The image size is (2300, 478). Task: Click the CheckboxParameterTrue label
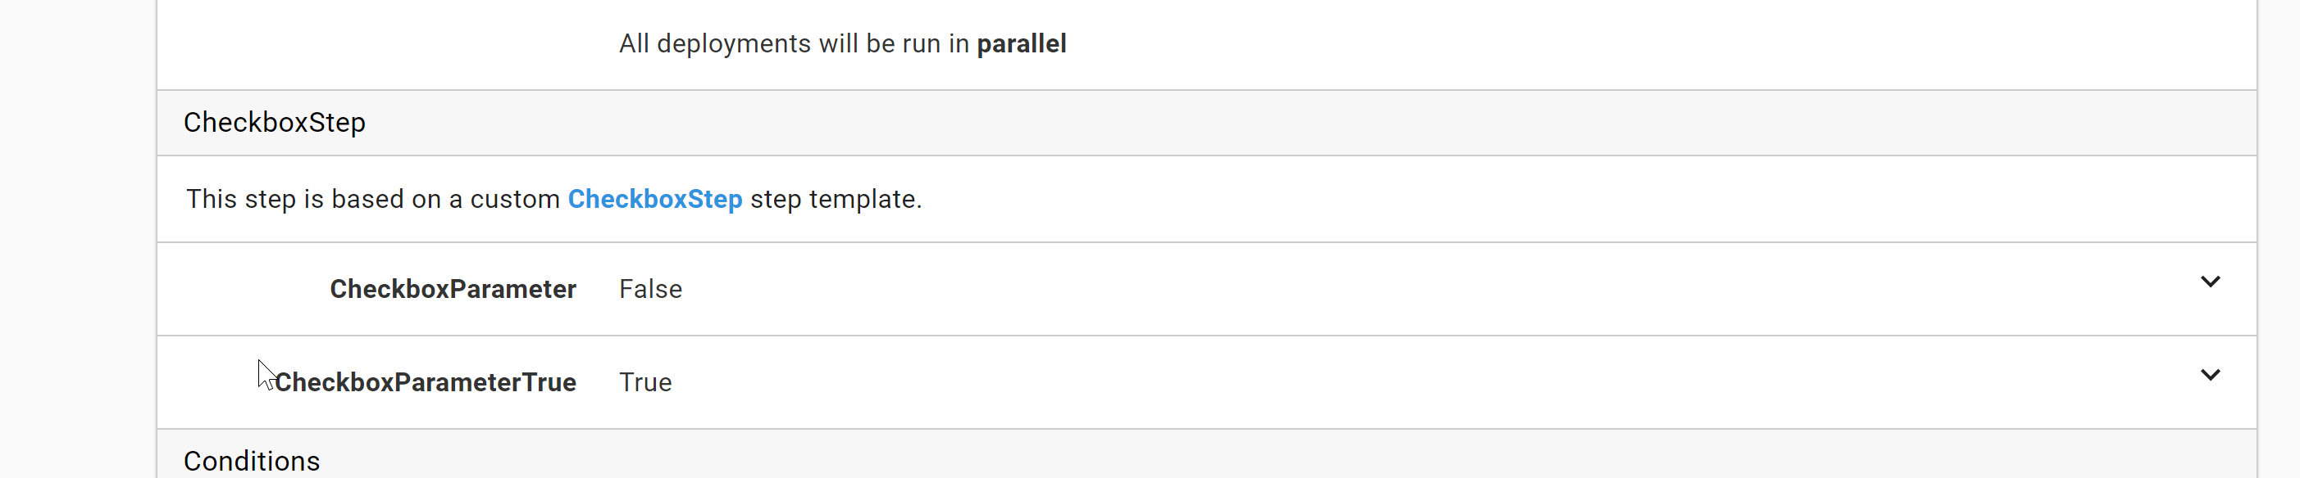tap(425, 382)
